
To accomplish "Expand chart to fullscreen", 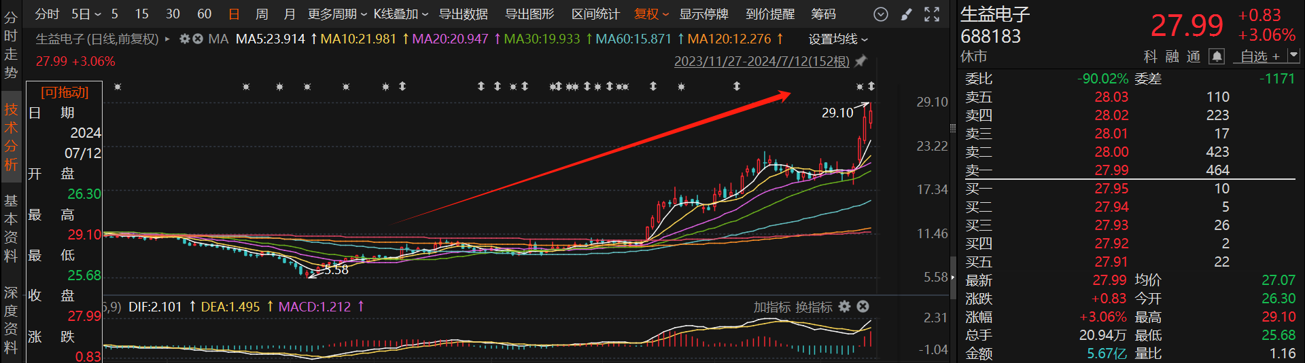I will coord(932,14).
